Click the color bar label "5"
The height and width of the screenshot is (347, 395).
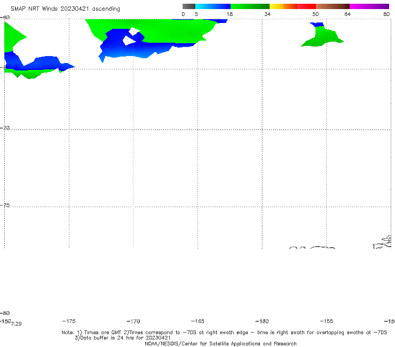pyautogui.click(x=196, y=14)
